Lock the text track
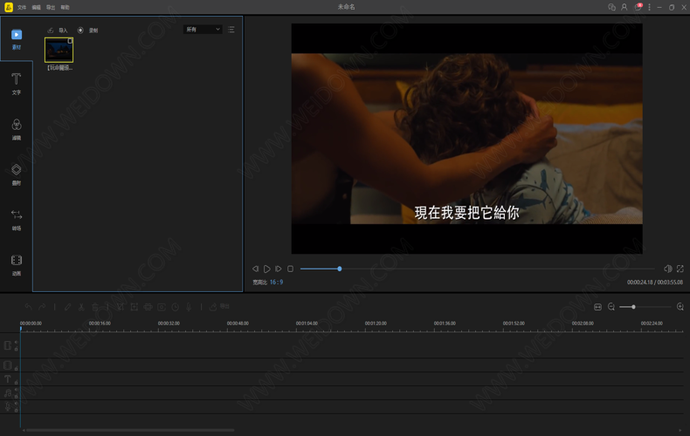Screen dimensions: 690x436 point(17,383)
